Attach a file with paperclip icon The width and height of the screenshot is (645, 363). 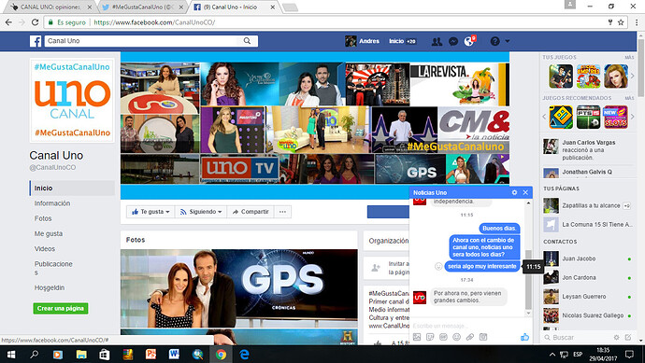coord(470,337)
